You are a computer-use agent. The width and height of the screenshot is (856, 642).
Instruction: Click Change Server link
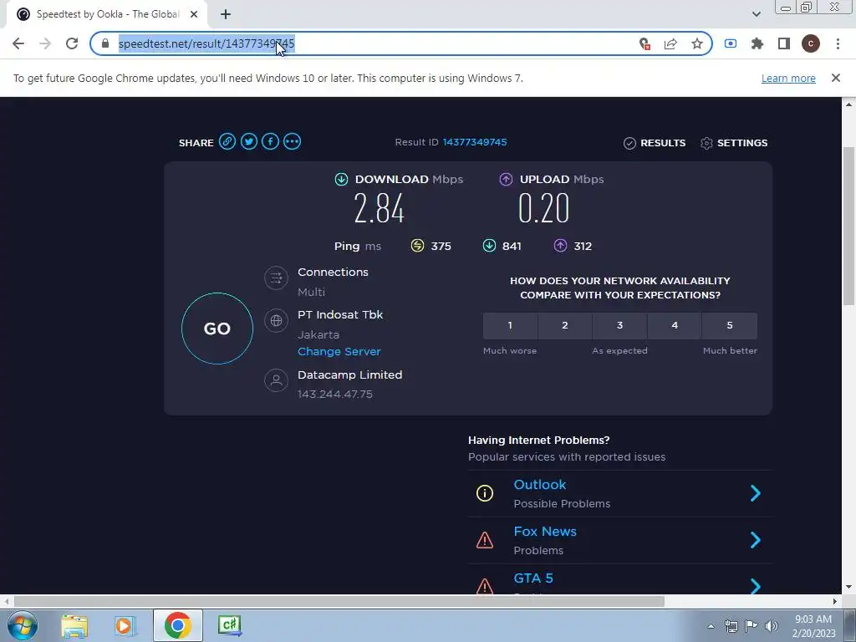tap(339, 352)
